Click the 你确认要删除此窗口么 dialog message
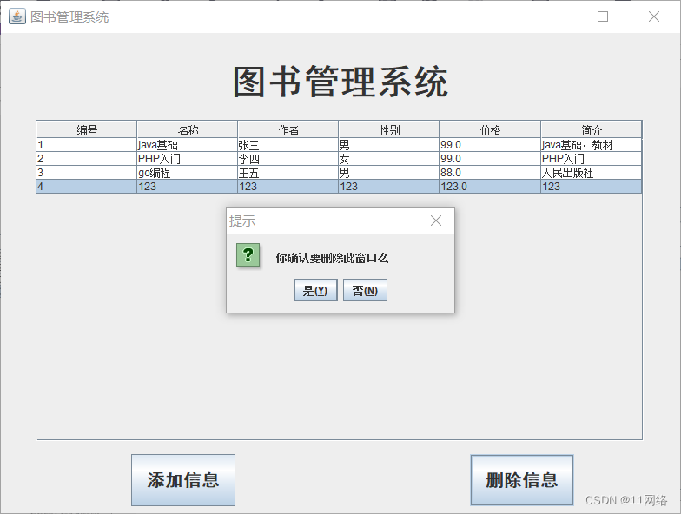The height and width of the screenshot is (514, 681). click(x=332, y=258)
